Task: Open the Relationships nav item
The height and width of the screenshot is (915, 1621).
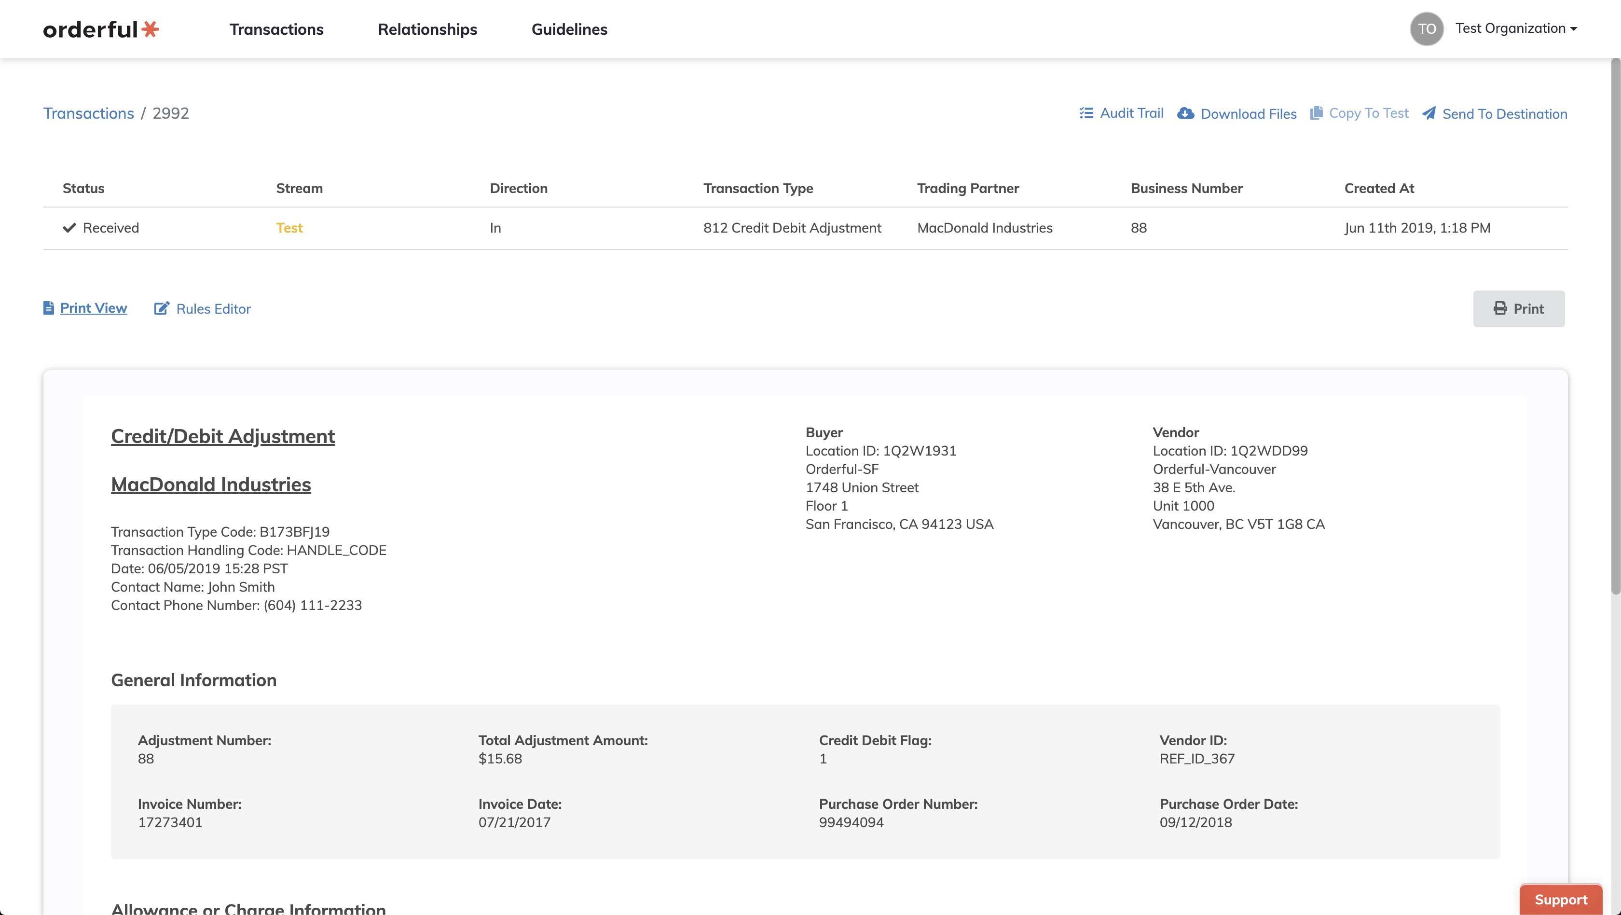Action: click(427, 29)
